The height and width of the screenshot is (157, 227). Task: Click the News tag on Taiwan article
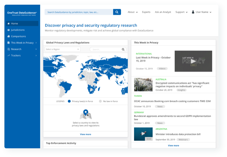[x=160, y=106]
